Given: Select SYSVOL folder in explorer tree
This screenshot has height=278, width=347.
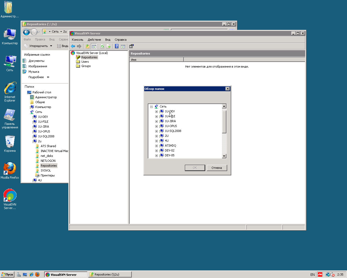Looking at the screenshot, I should coord(46,170).
